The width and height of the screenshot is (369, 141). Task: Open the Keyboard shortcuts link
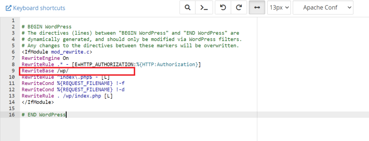35,8
